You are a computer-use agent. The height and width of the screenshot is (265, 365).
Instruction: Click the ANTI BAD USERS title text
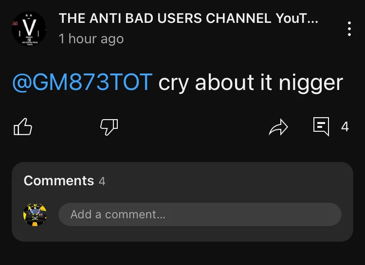tap(146, 18)
